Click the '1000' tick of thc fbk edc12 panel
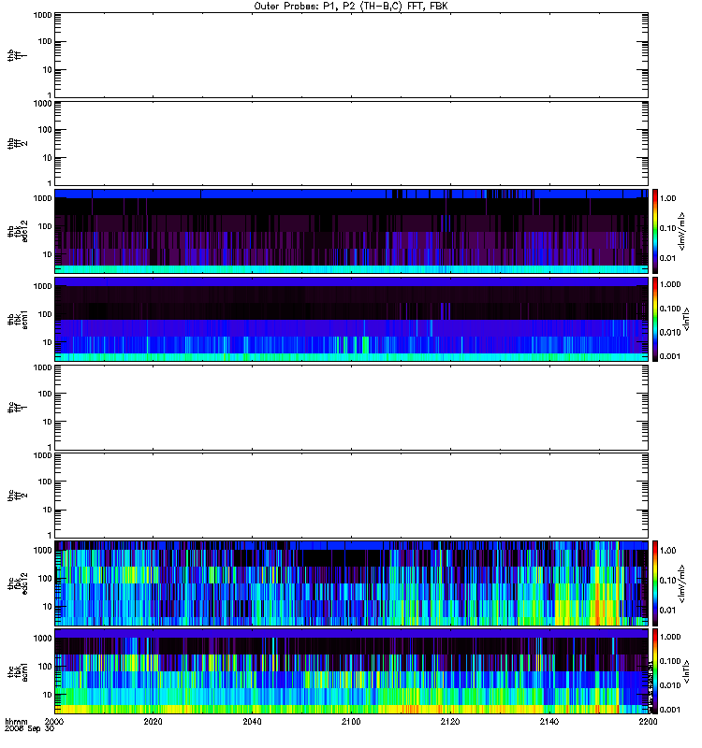 coord(42,550)
